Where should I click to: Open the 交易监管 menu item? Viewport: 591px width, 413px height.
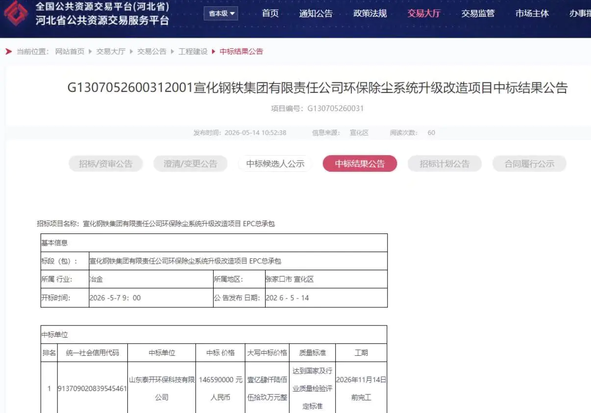click(478, 13)
